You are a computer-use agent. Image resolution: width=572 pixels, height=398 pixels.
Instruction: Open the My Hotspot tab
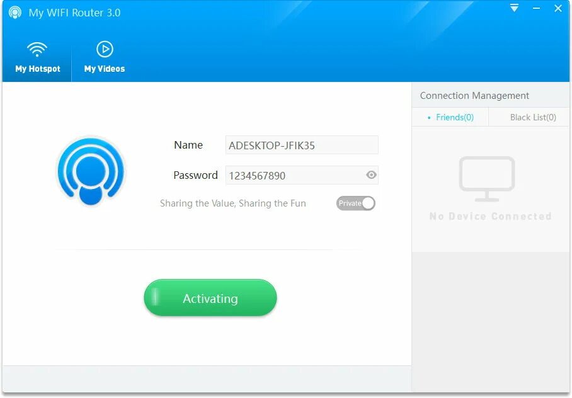(x=37, y=57)
